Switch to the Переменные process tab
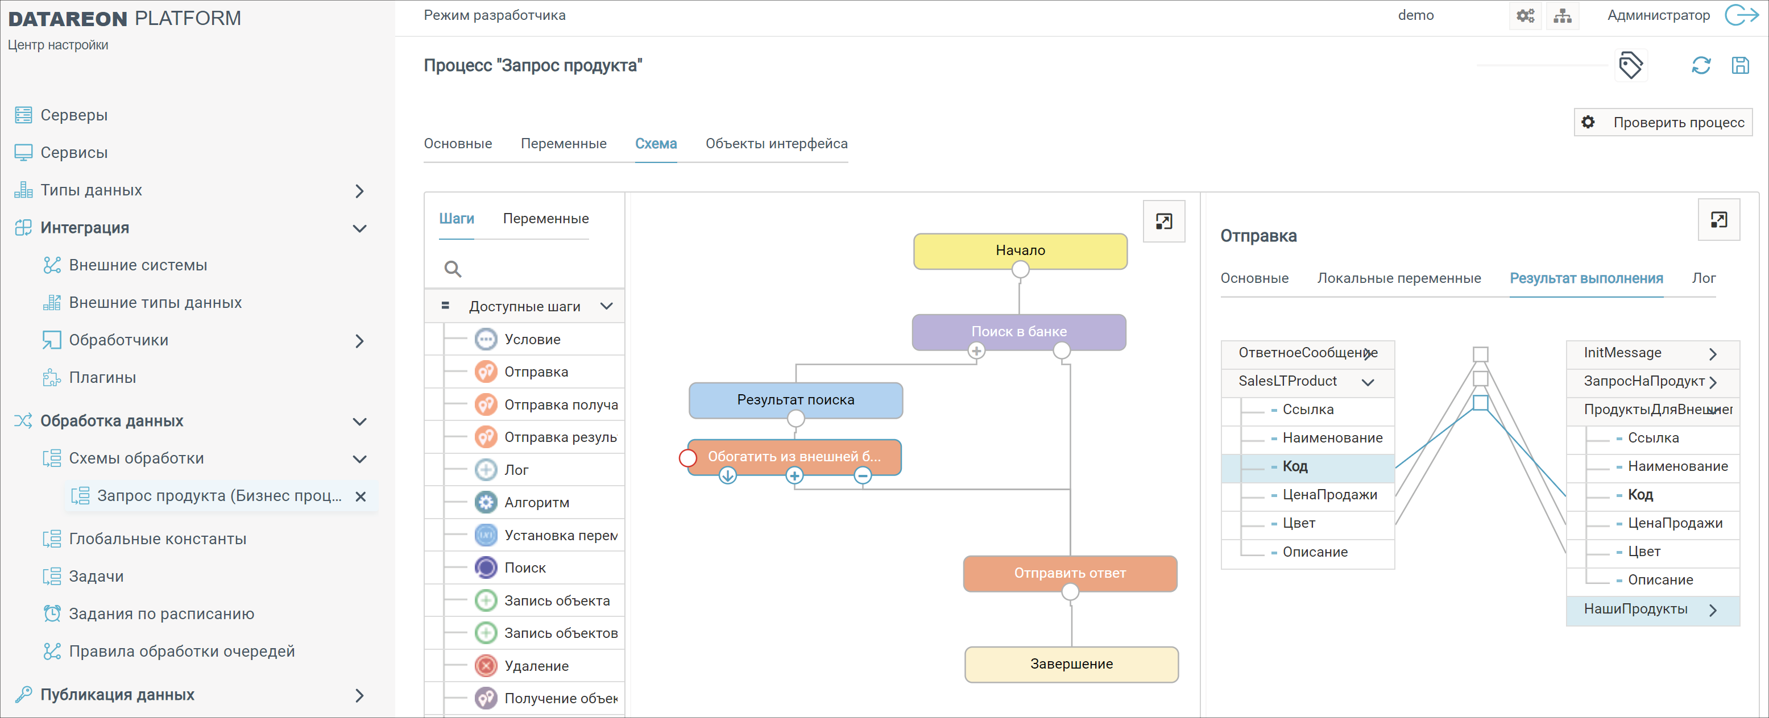The image size is (1769, 718). pyautogui.click(x=563, y=143)
